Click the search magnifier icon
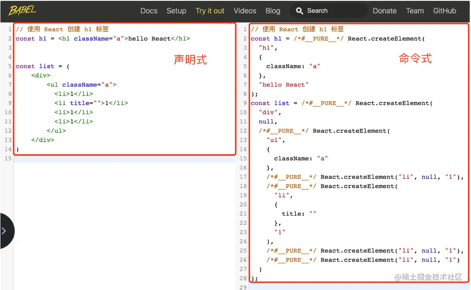Screen dimensions: 471x290 (x=299, y=11)
